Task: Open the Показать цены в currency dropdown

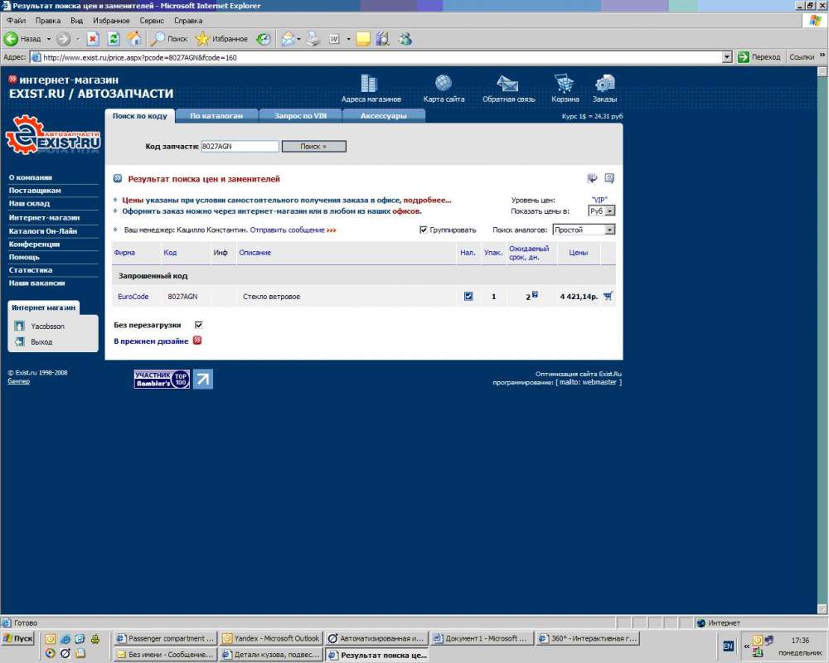Action: 601,211
